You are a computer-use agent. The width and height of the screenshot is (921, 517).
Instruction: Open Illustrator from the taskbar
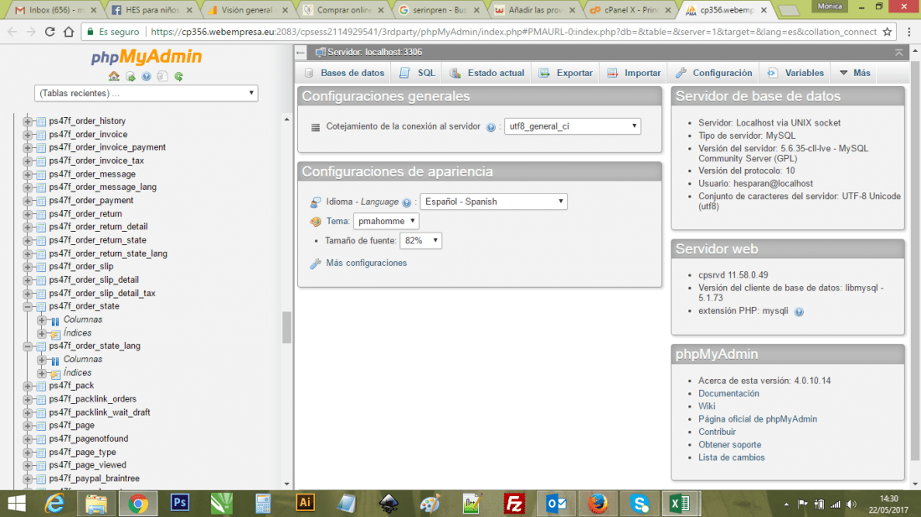click(x=305, y=504)
